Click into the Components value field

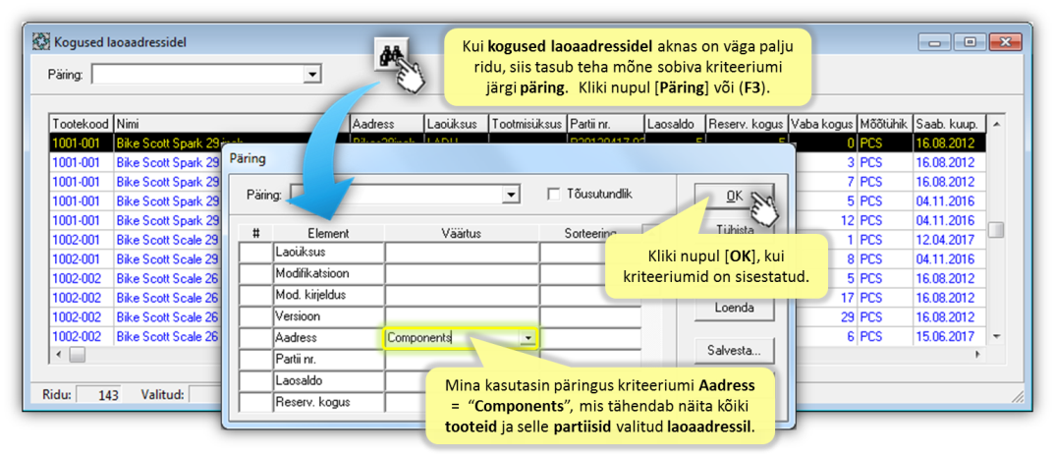click(x=452, y=339)
